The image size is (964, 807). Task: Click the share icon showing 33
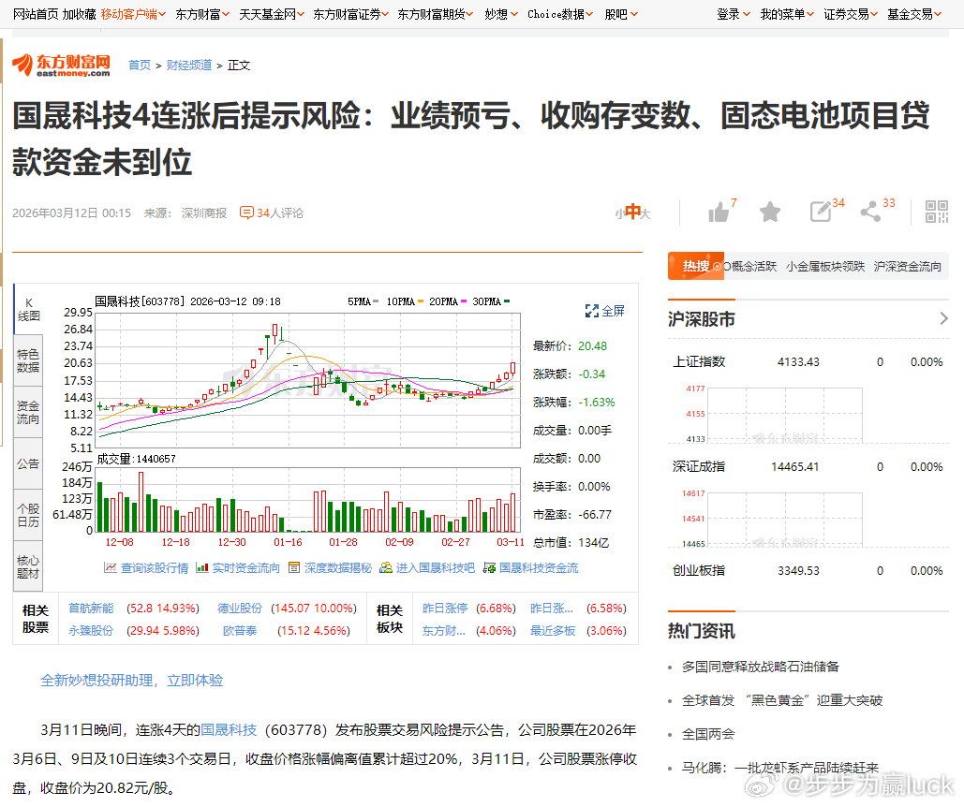tap(870, 213)
